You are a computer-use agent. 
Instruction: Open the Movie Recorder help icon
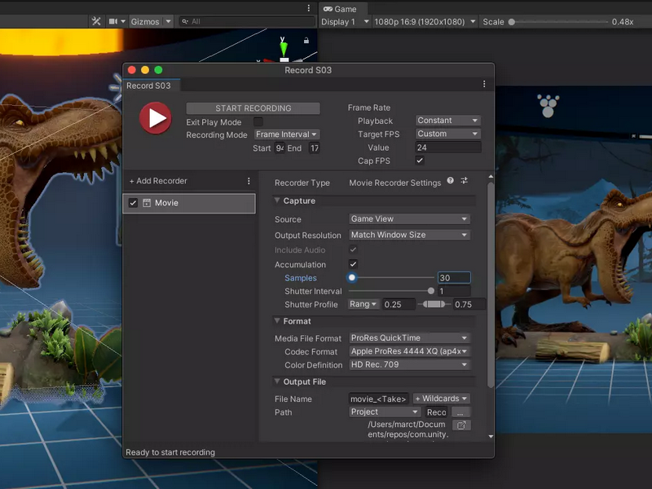tap(451, 180)
